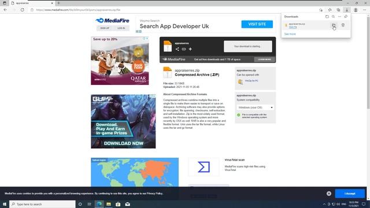Open more options in Downloads panel

coord(339,17)
